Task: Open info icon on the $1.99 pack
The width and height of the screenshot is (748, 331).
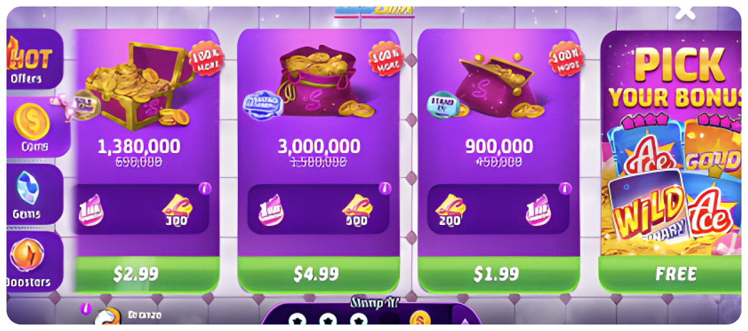Action: click(565, 188)
